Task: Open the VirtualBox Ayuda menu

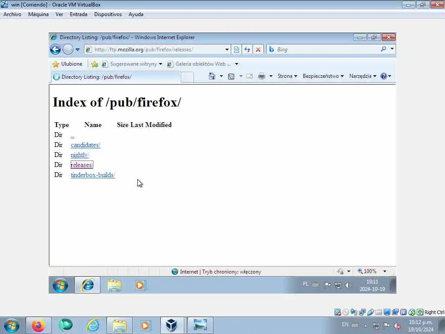Action: click(136, 14)
